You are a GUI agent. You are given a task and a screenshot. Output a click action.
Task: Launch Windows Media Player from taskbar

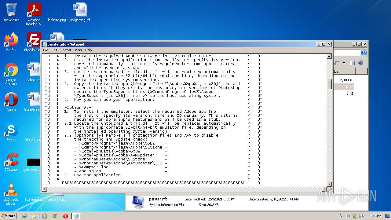[45, 216]
